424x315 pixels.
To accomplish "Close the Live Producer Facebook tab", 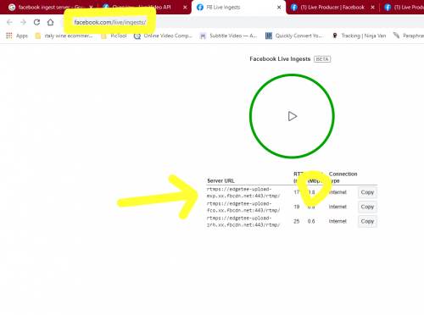I will [372, 8].
